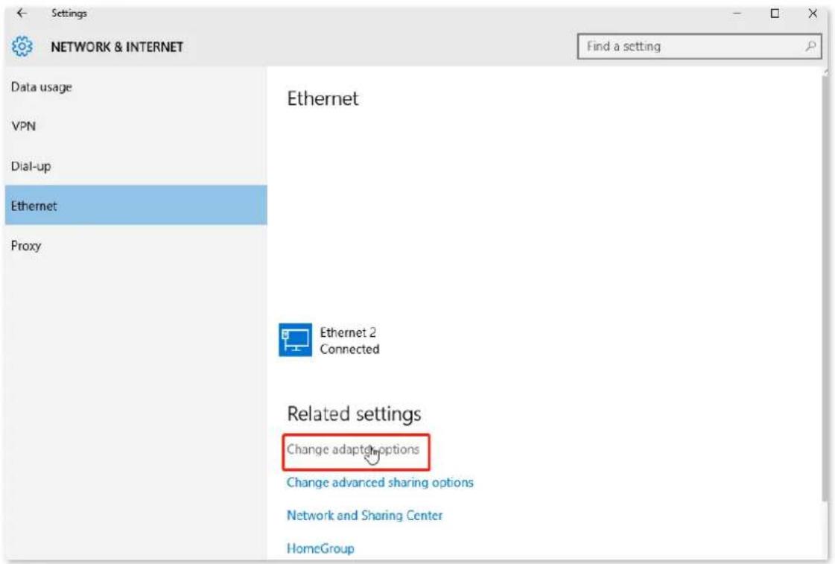Select the Ethernet sidebar item

pyautogui.click(x=136, y=206)
